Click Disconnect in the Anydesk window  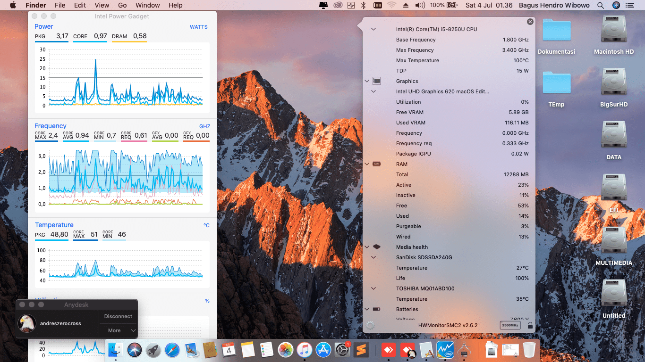click(x=118, y=316)
